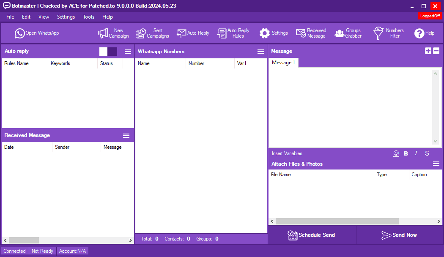Open the Whatsapp Numbers panel menu
444x257 pixels.
point(260,51)
